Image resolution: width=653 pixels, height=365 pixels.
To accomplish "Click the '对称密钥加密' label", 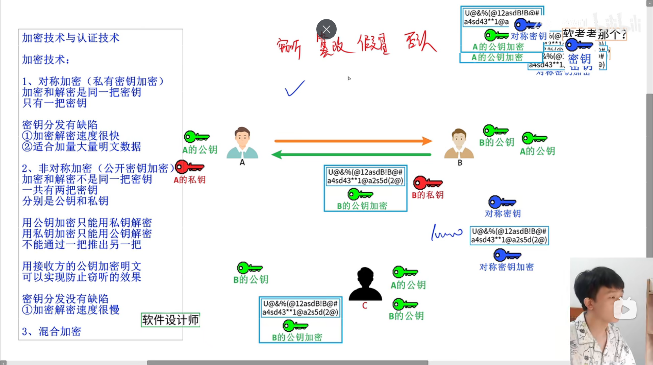I will coord(507,267).
